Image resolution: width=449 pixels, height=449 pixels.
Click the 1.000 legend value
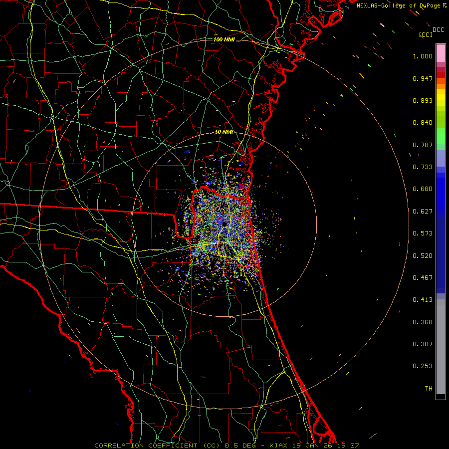[x=423, y=56]
